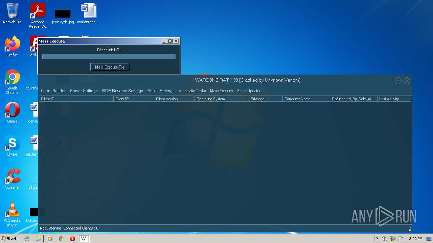The height and width of the screenshot is (243, 433).
Task: Open the Start menu
Action: coord(9,239)
